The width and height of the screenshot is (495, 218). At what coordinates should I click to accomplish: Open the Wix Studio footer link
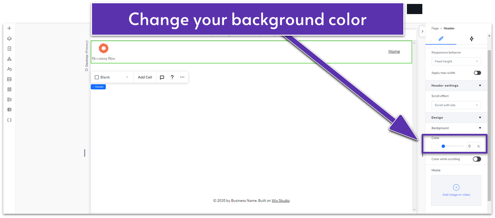[x=281, y=201]
